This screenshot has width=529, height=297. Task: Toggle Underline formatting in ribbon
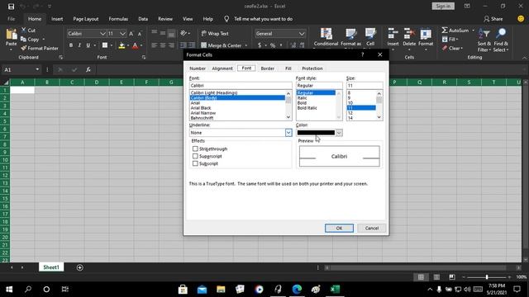[88, 45]
